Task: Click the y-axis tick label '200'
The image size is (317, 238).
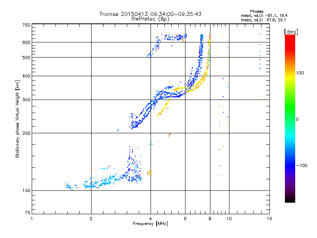Action: pyautogui.click(x=26, y=133)
